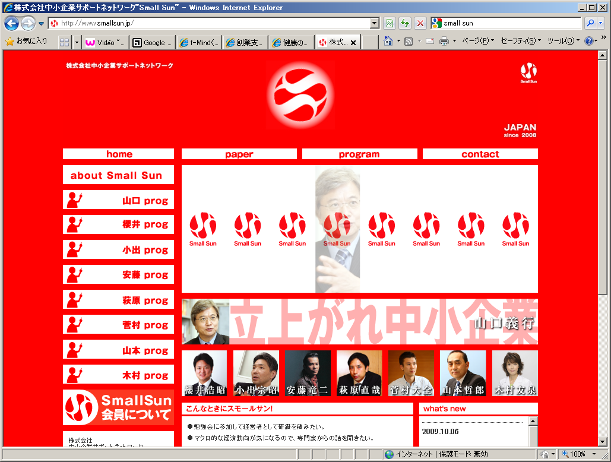Screen dimensions: 611x462
Task: Click the Print toolbar icon
Action: pos(444,42)
